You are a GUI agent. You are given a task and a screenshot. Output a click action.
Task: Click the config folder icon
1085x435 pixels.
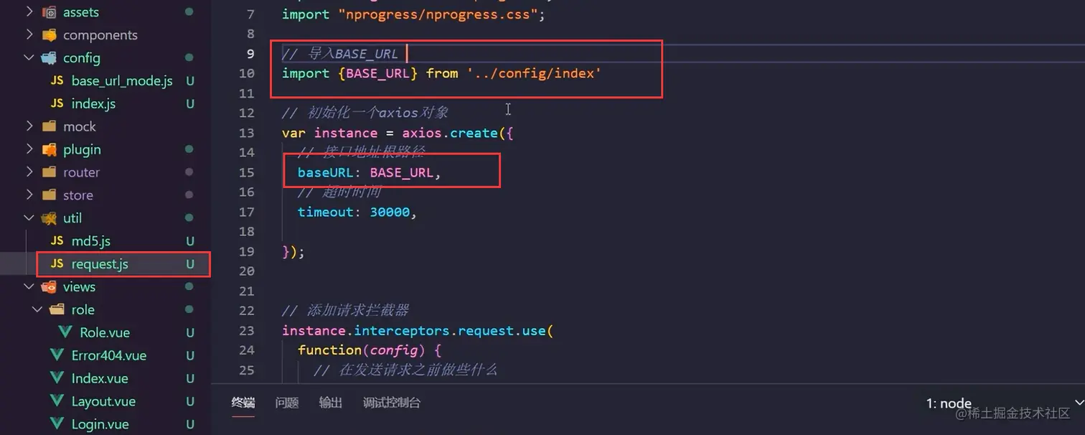(49, 57)
